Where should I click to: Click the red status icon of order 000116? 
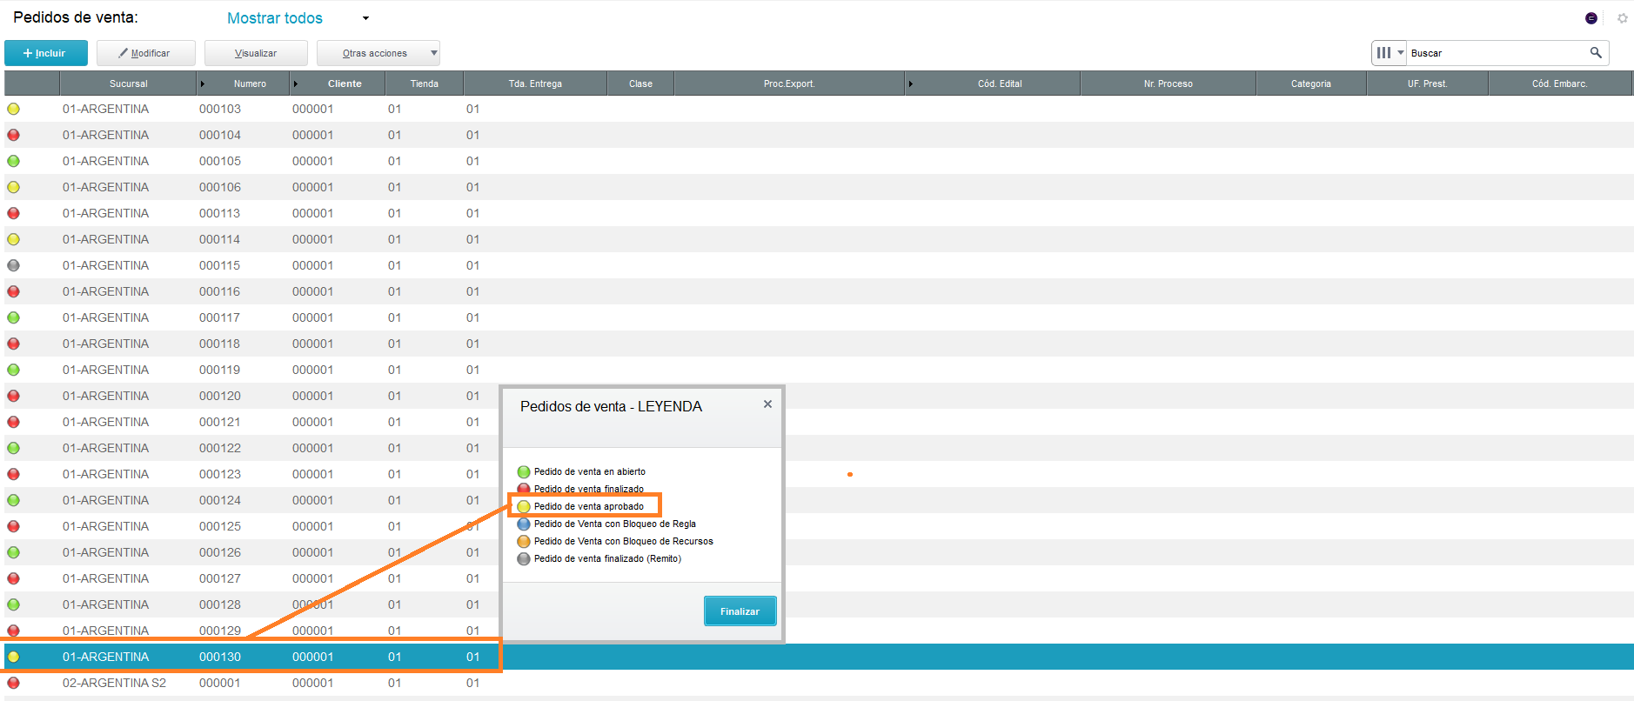click(13, 291)
